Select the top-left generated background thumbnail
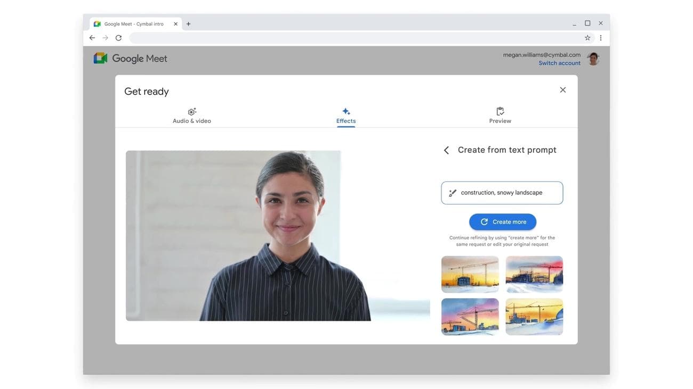This screenshot has width=693, height=389. pos(470,274)
